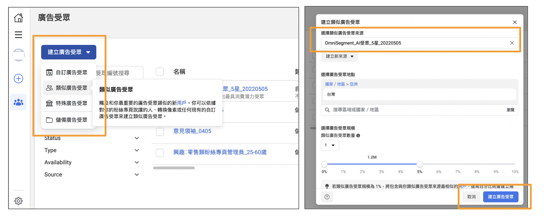Click the lookalike audience people icon
The height and width of the screenshot is (216, 544).
[49, 88]
